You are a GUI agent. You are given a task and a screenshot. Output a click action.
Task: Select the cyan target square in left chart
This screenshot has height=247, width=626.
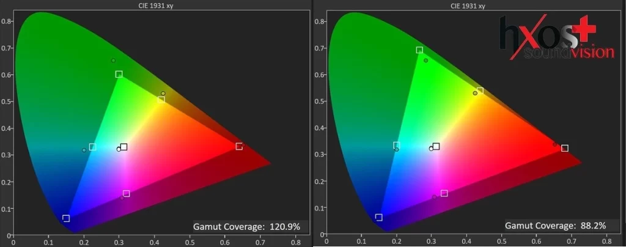pos(92,147)
